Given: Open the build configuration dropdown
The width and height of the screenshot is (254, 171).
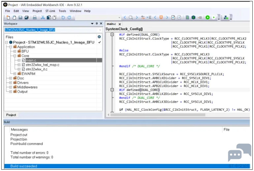Looking at the screenshot, I should click(100, 30).
